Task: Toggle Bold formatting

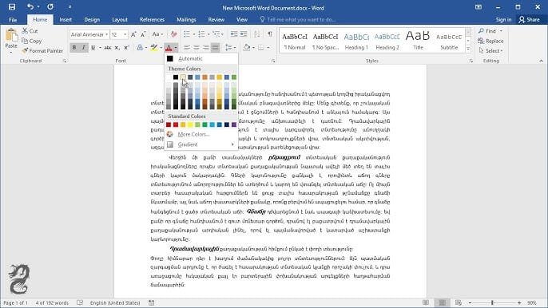Action: click(74, 48)
